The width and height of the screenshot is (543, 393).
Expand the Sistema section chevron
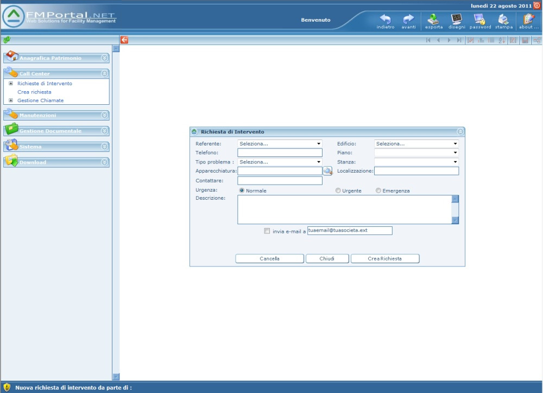[x=104, y=147]
